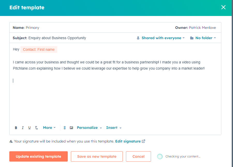Open the Edit signature link

click(x=130, y=141)
